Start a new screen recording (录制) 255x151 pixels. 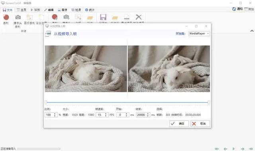(6, 19)
